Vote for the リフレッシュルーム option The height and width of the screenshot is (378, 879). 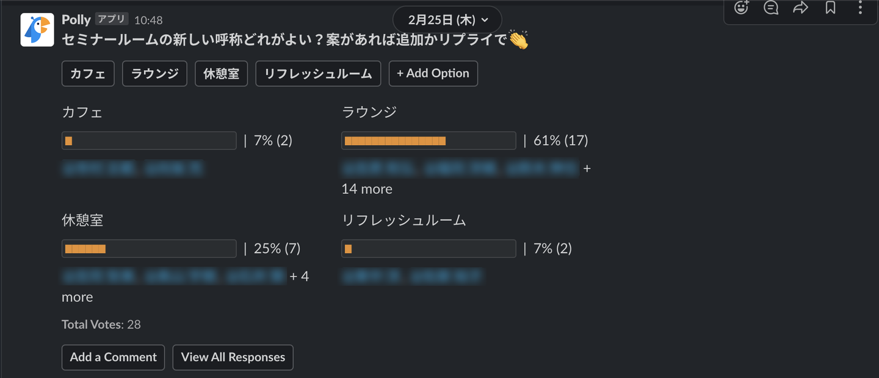pos(318,74)
